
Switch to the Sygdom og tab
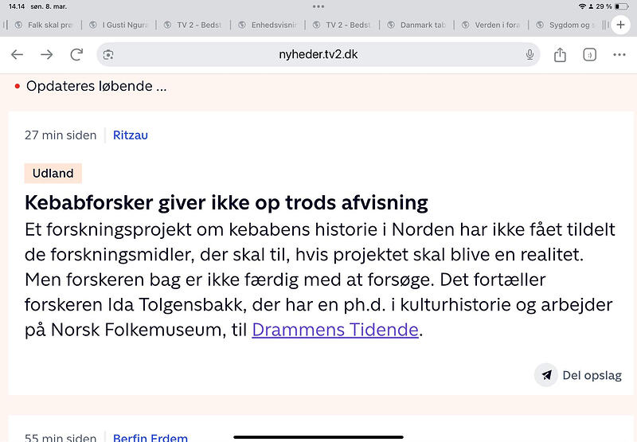[566, 25]
